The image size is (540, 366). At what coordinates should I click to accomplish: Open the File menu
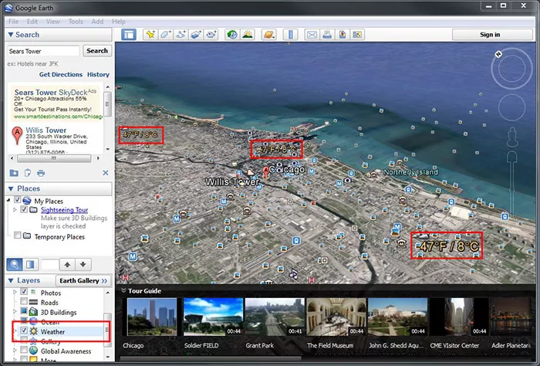(13, 22)
